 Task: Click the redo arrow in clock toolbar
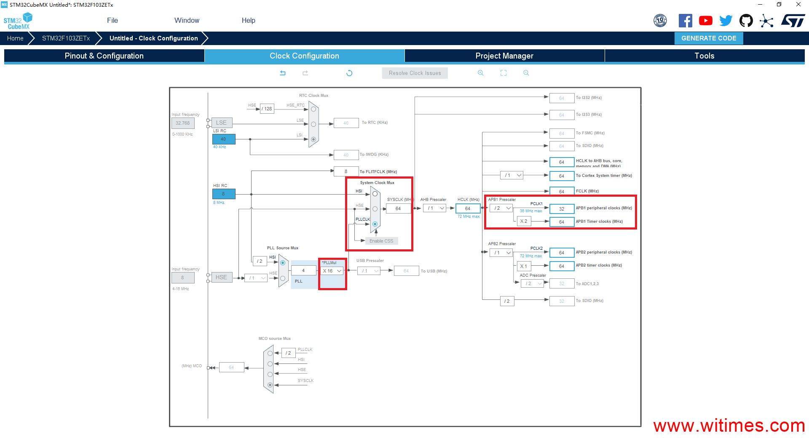click(x=305, y=73)
